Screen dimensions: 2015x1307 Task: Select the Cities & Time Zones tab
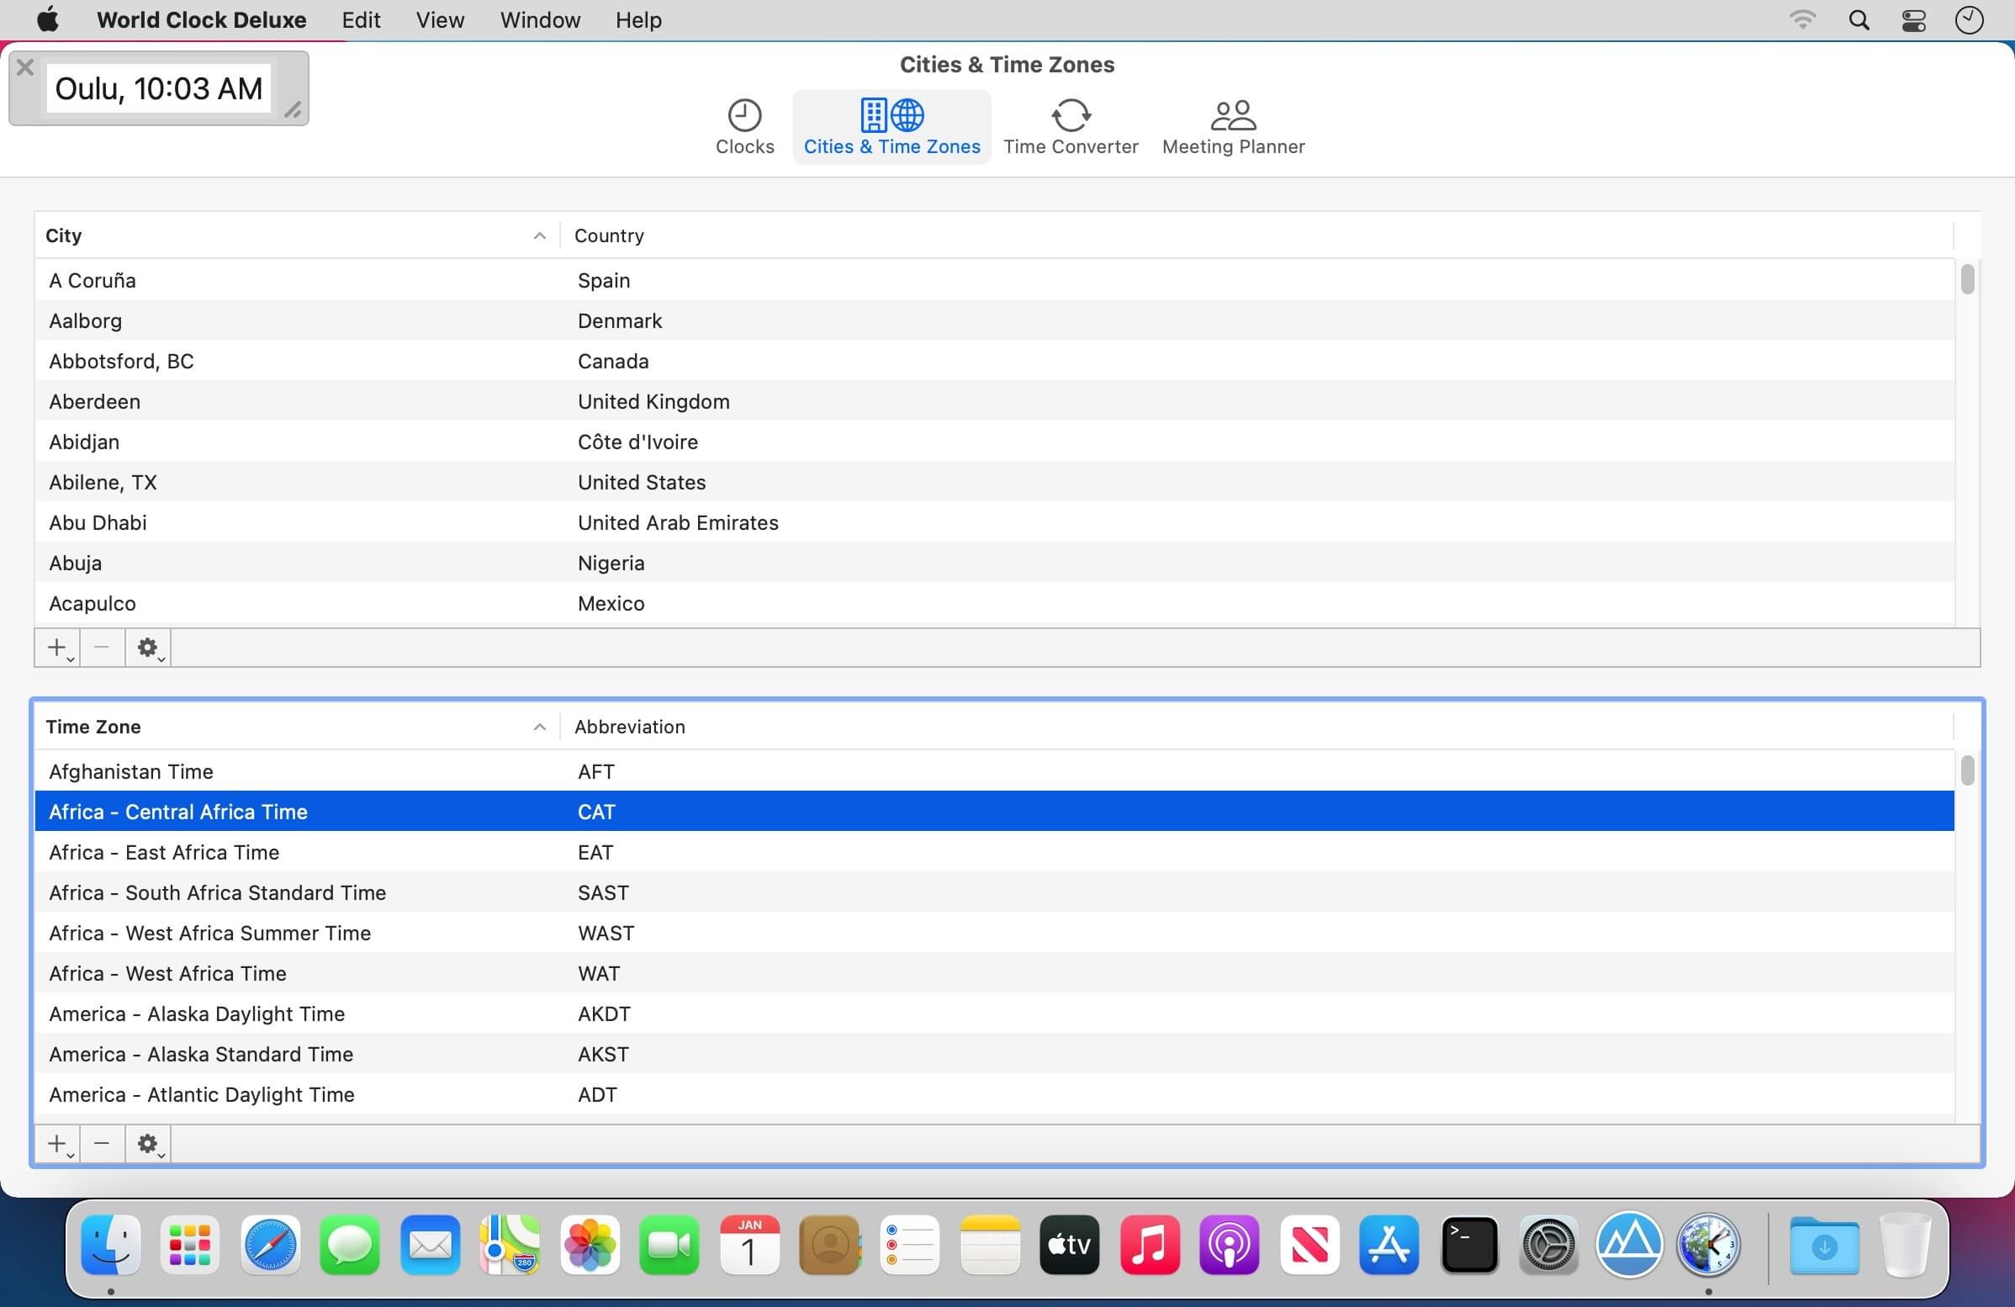click(x=891, y=127)
